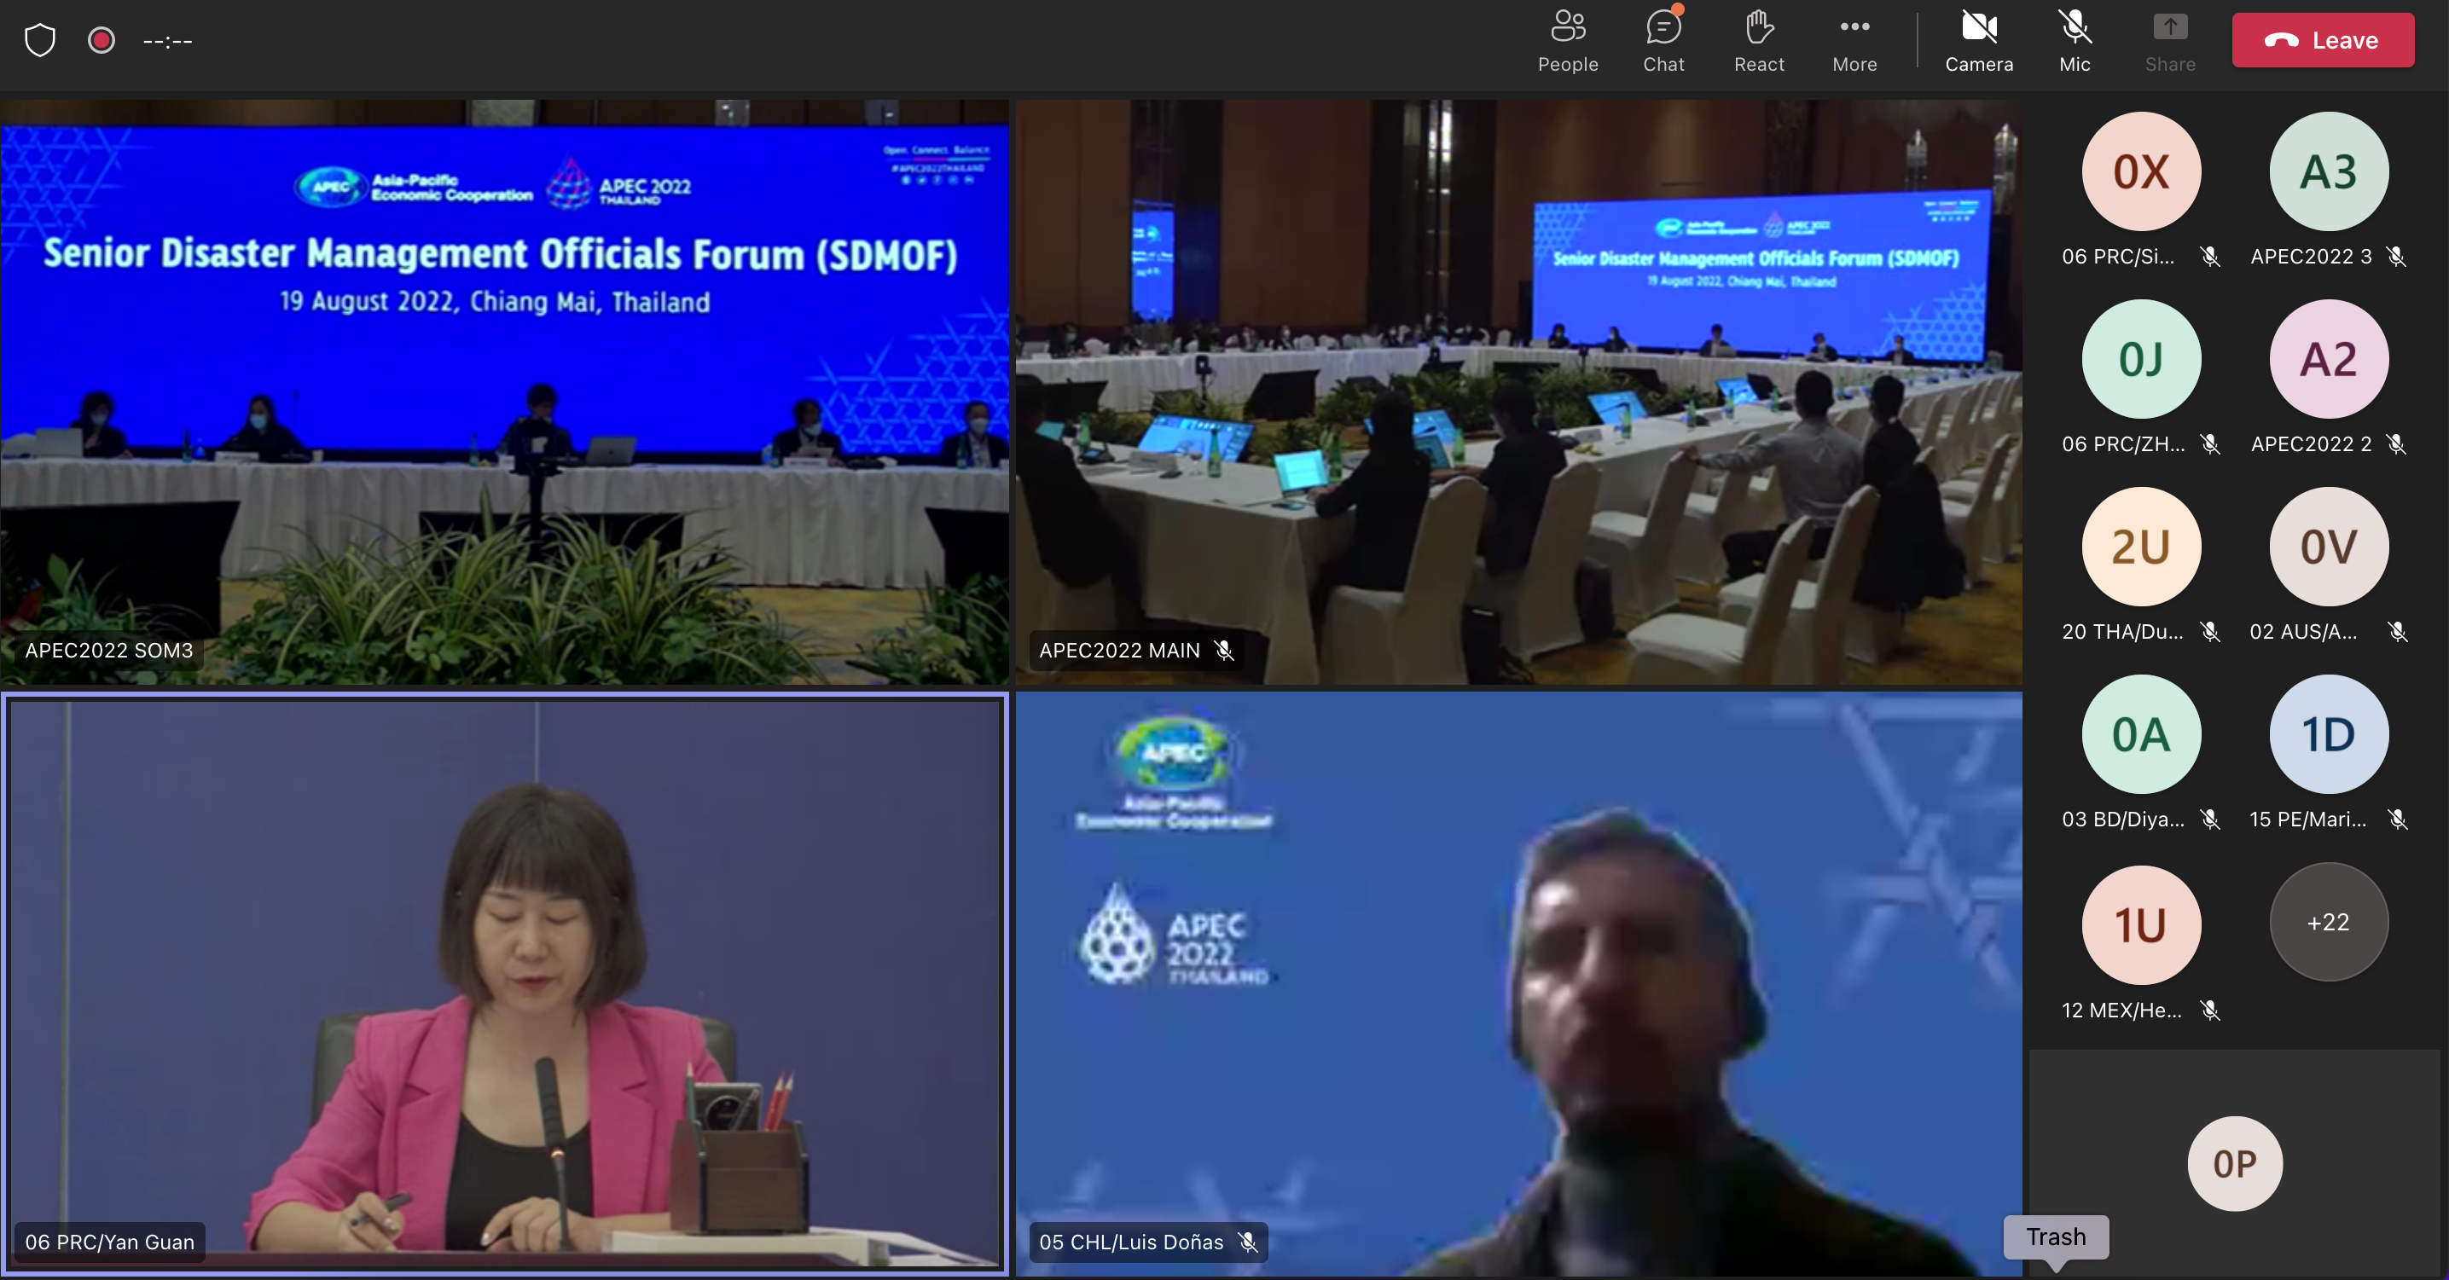Click the APEC2022 2 participant name
The image size is (2449, 1280).
point(2310,443)
